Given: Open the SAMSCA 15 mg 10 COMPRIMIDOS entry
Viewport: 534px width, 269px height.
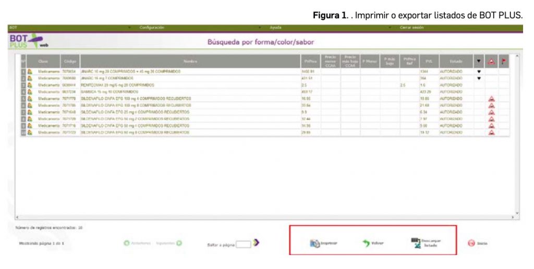Looking at the screenshot, I should point(109,91).
